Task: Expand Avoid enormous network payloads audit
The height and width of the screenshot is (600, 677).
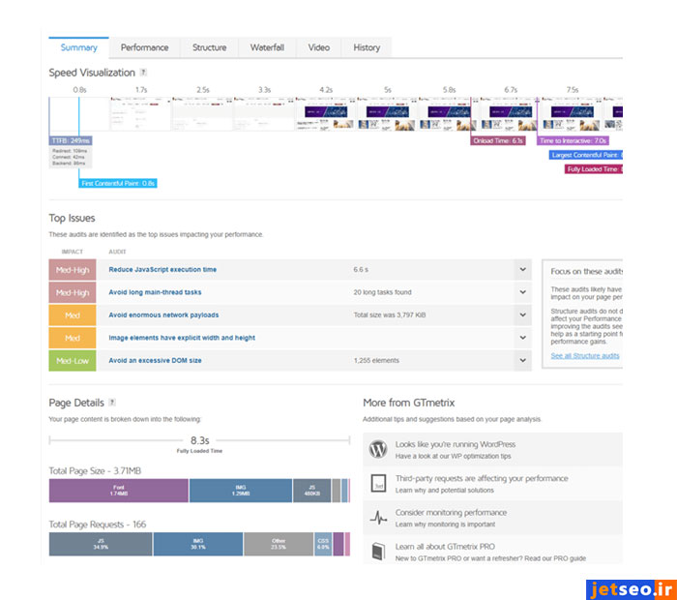Action: 522,315
